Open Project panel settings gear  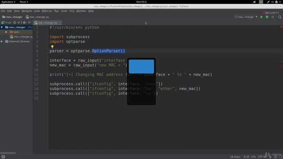pos(24,23)
